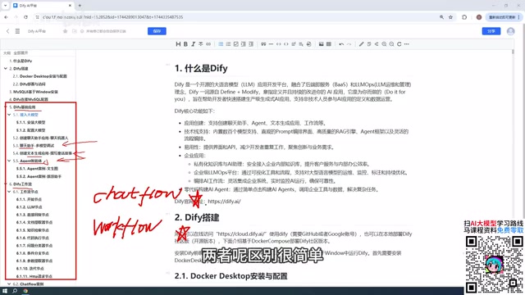The width and height of the screenshot is (525, 295).
Task: Bookmark this page with the address-bar star icon
Action: pos(450,17)
